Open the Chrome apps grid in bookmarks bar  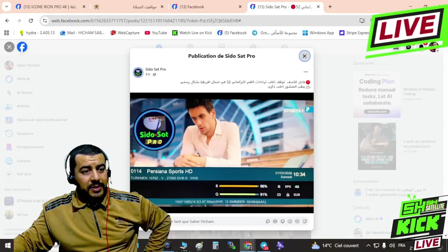[6, 33]
